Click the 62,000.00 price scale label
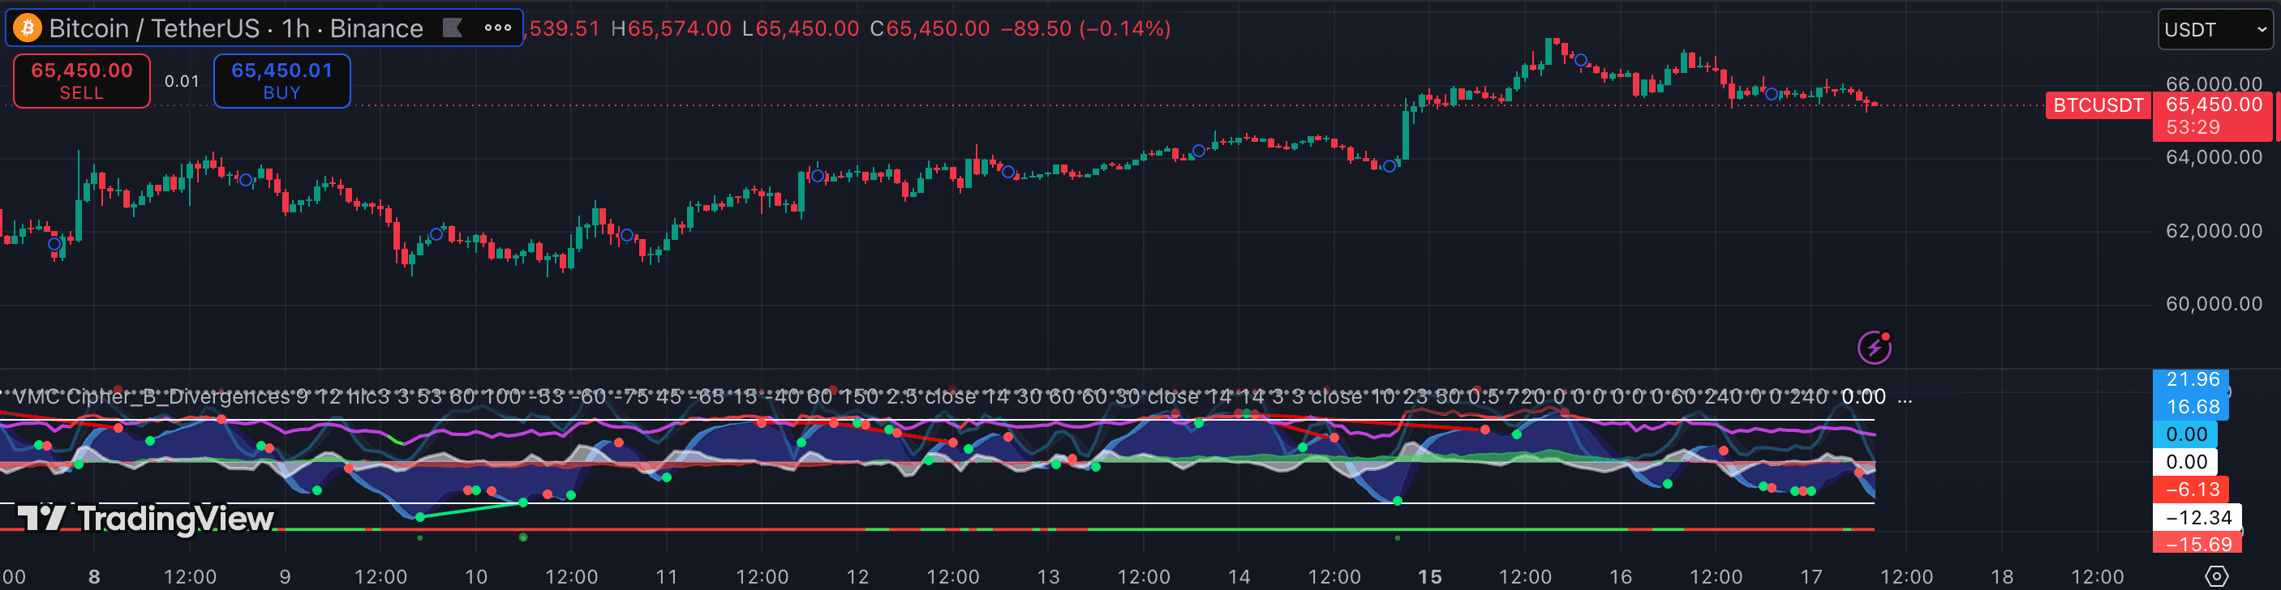 [2214, 231]
